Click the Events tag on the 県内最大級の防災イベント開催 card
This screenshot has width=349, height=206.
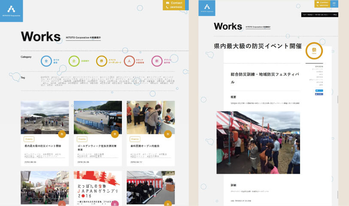click(29, 139)
